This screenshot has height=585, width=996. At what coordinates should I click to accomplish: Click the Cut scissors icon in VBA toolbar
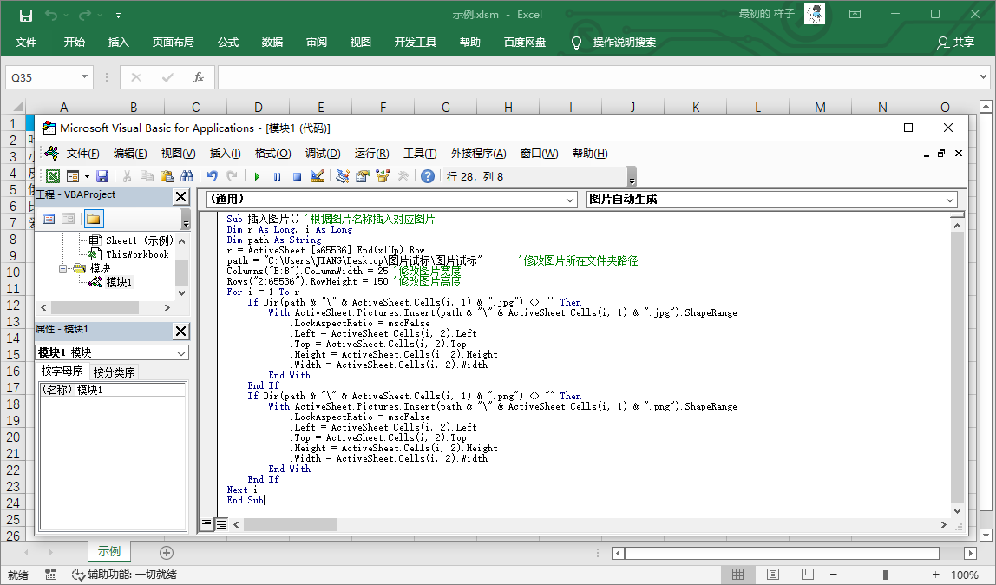(x=127, y=176)
